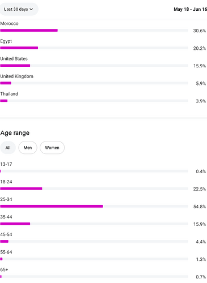Click the 65+ age label
207x283 pixels.
4,269
